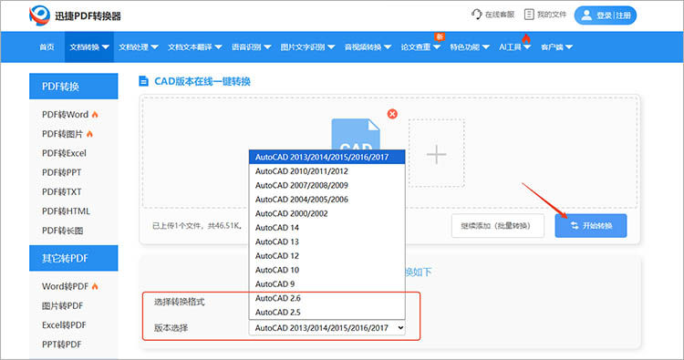Open 我的文件 document icon

click(529, 15)
